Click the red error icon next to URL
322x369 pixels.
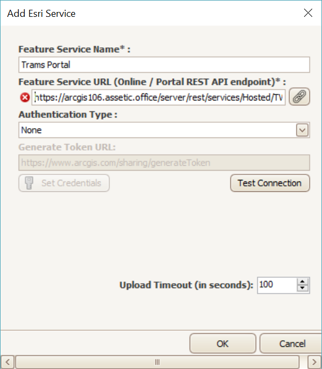pos(24,97)
